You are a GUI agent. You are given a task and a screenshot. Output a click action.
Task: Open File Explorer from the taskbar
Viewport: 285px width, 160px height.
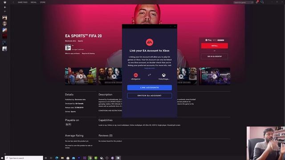[62, 158]
